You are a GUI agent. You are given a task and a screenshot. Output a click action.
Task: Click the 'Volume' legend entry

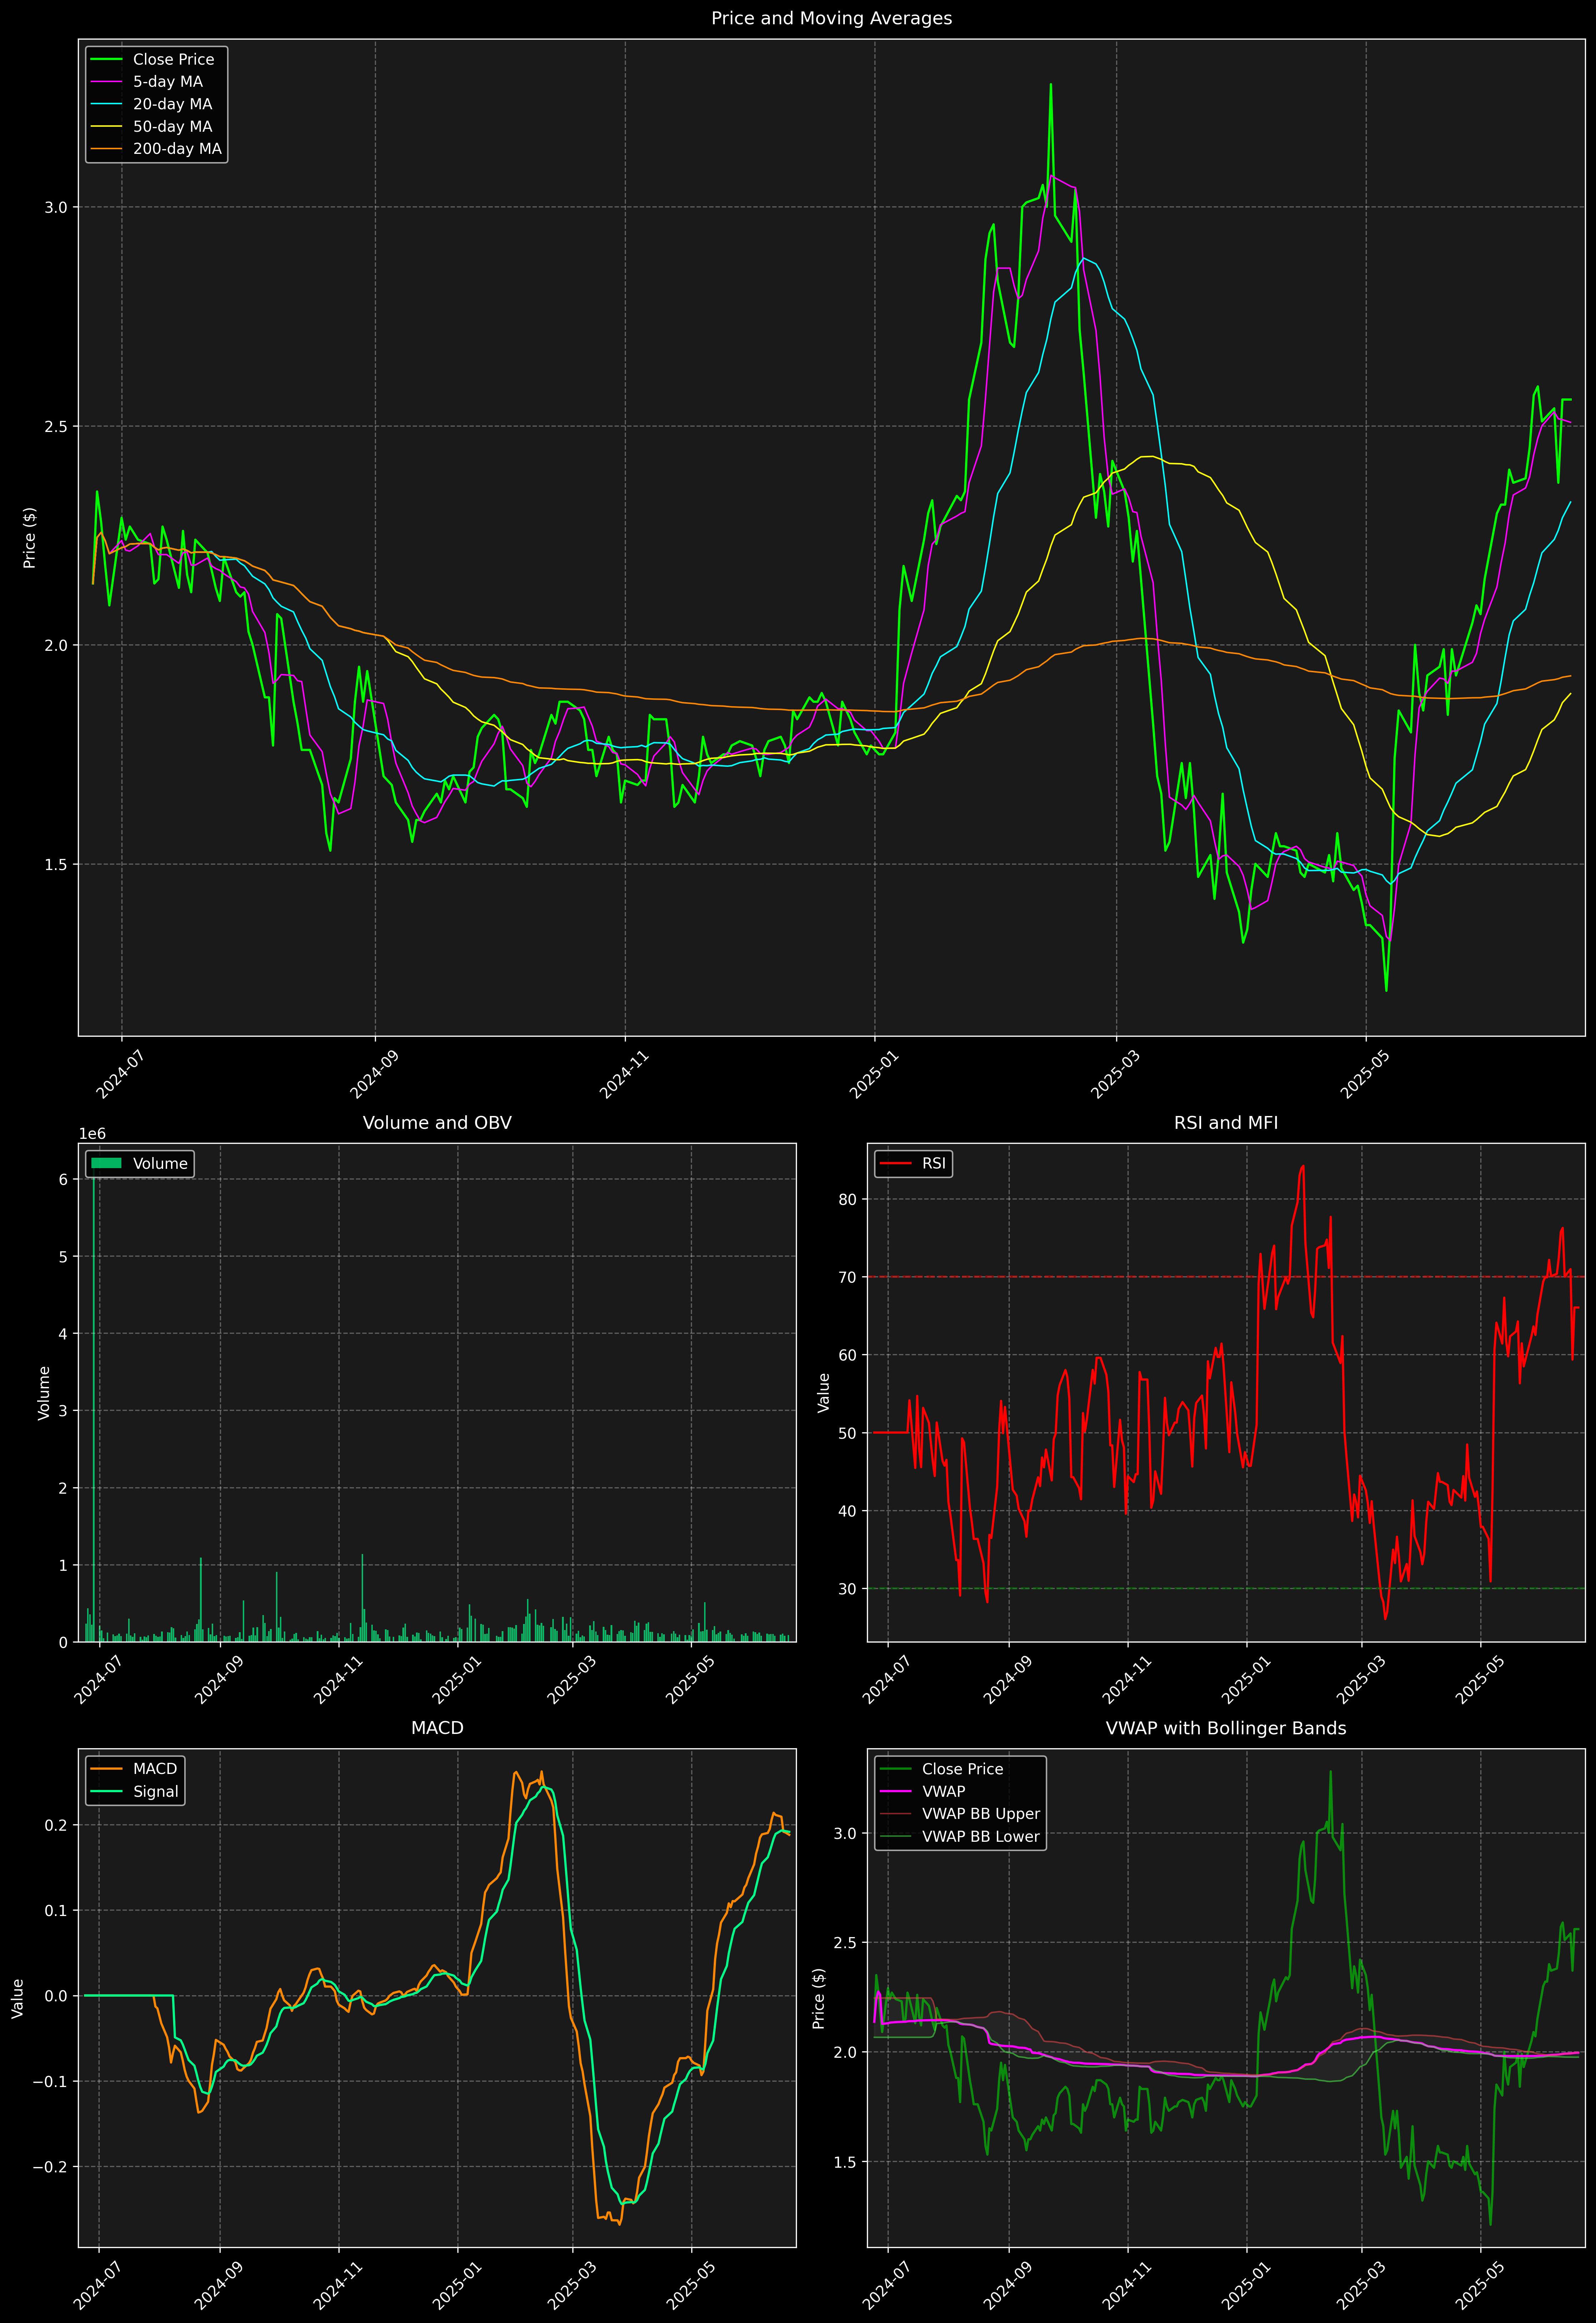(160, 1163)
